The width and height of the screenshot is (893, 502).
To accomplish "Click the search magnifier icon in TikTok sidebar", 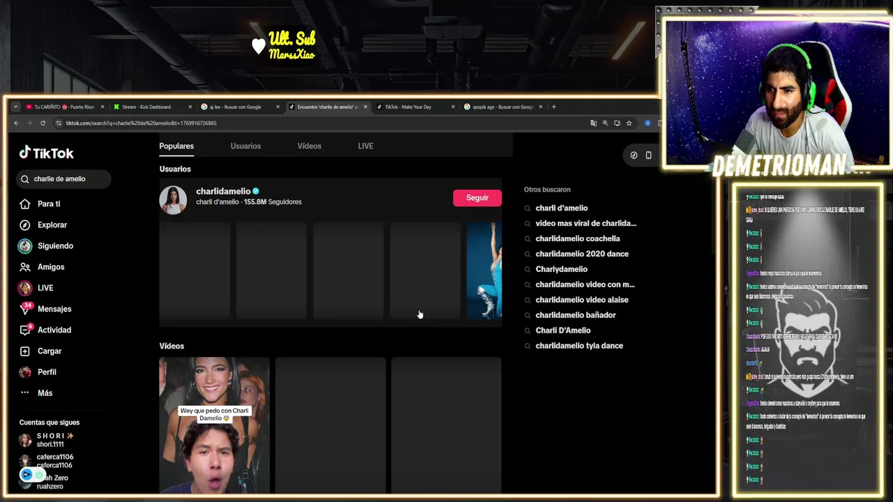I will (26, 179).
